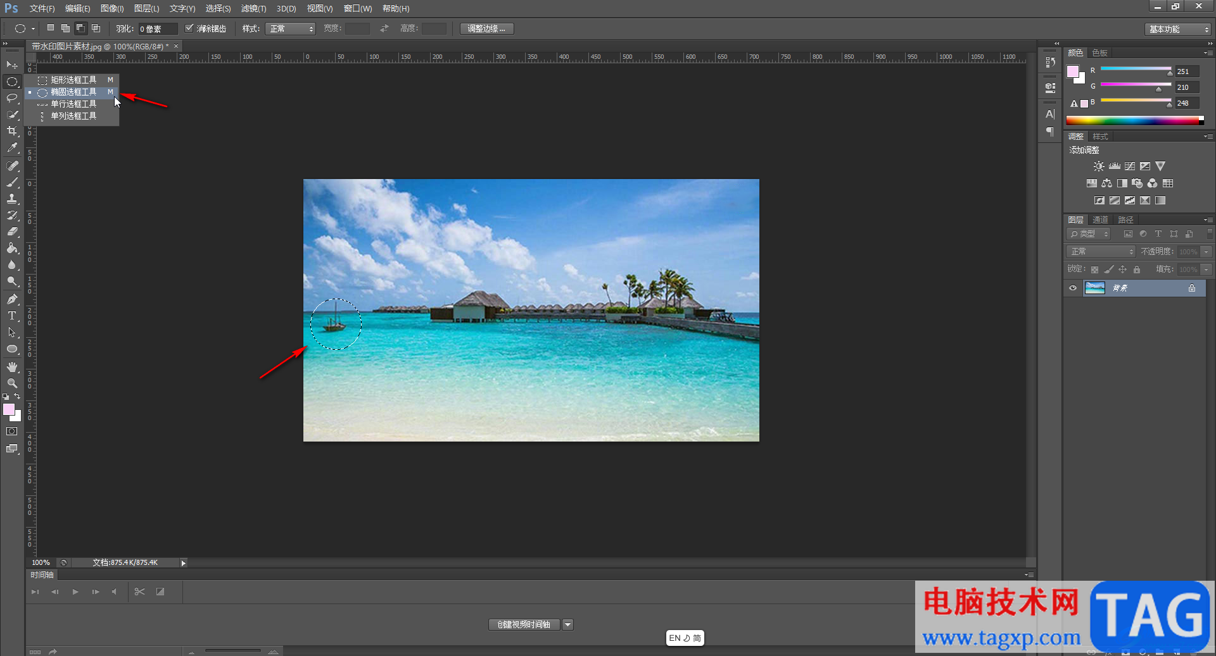Select the Hand tool
Screen dimensions: 1216x656
coord(12,367)
